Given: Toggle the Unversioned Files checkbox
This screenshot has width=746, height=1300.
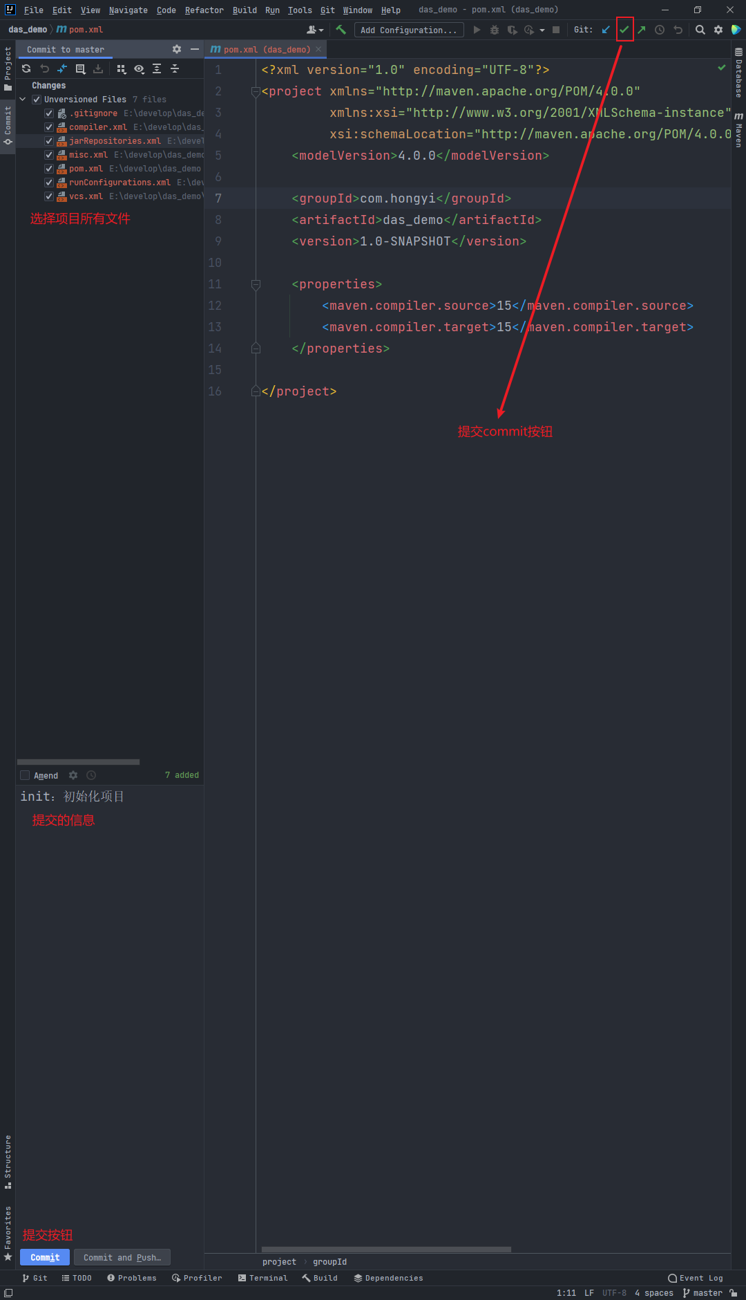Looking at the screenshot, I should click(37, 100).
